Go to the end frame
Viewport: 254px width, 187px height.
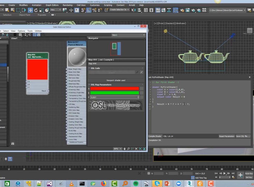pos(233,173)
